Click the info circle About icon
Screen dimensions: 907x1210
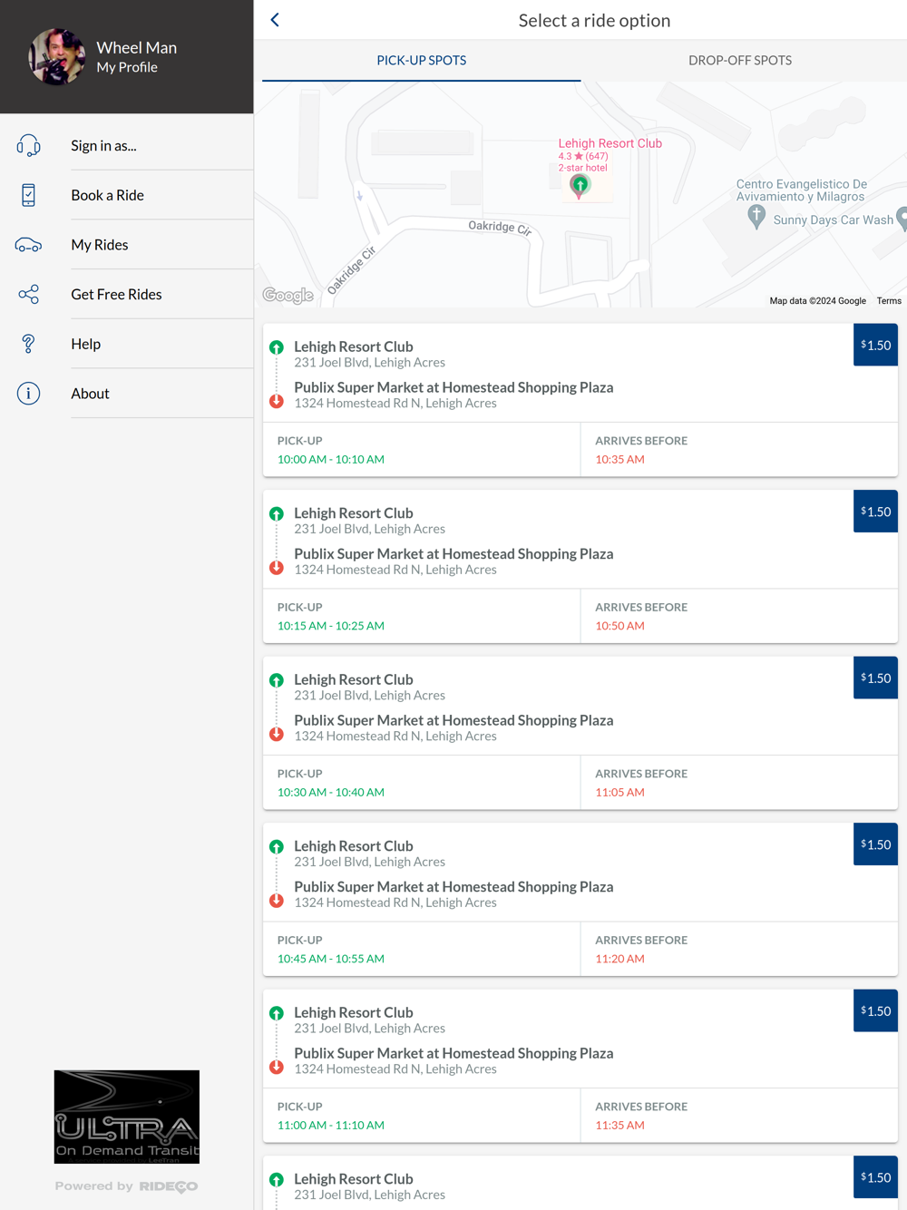tap(28, 394)
